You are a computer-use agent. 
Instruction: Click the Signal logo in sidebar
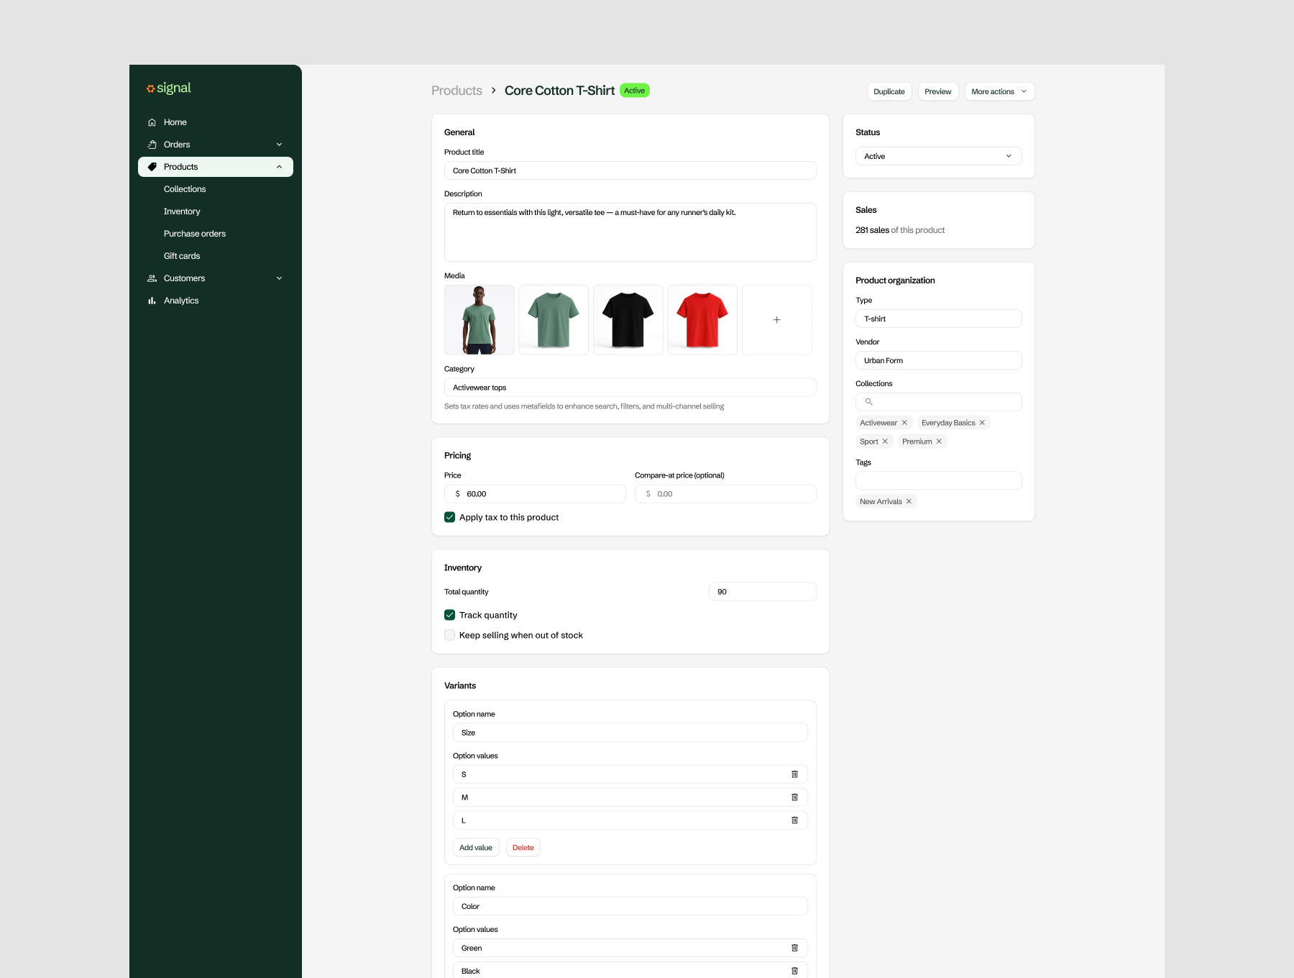tap(169, 88)
